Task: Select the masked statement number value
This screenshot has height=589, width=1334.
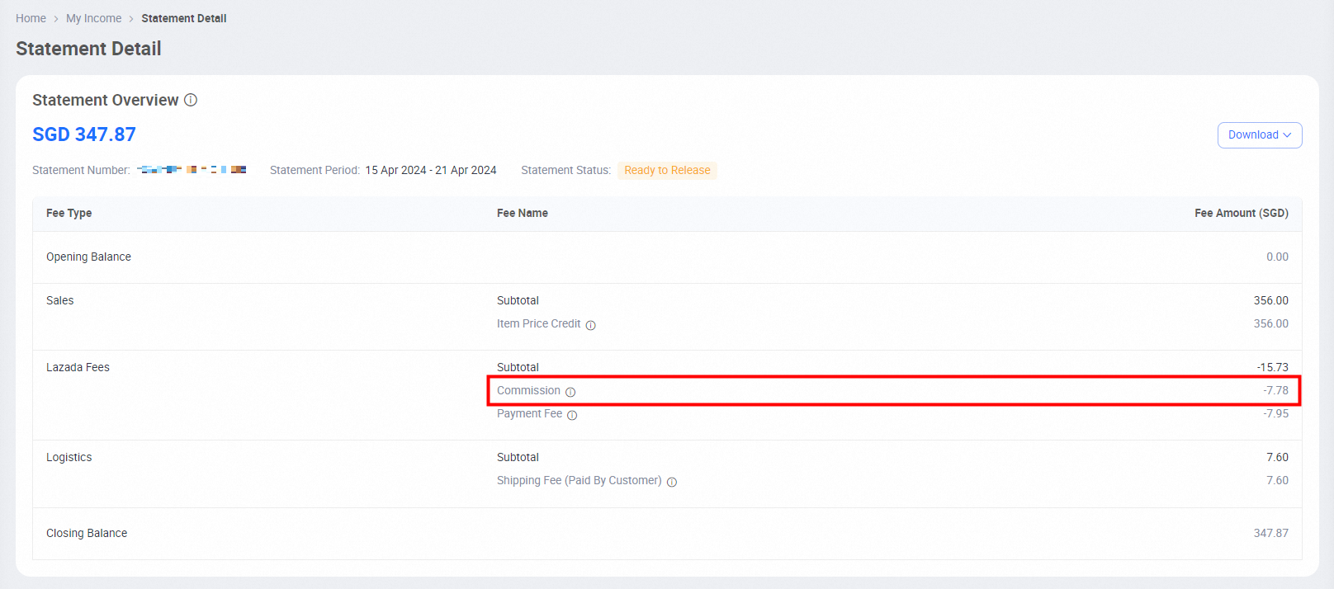Action: coord(192,170)
